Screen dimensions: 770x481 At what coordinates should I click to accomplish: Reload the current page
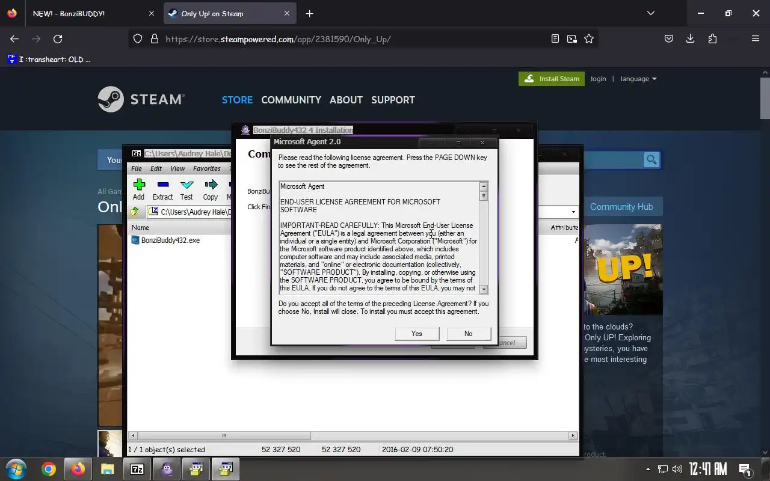[58, 38]
